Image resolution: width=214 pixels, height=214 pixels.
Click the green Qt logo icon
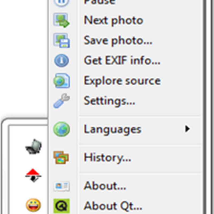(62, 206)
